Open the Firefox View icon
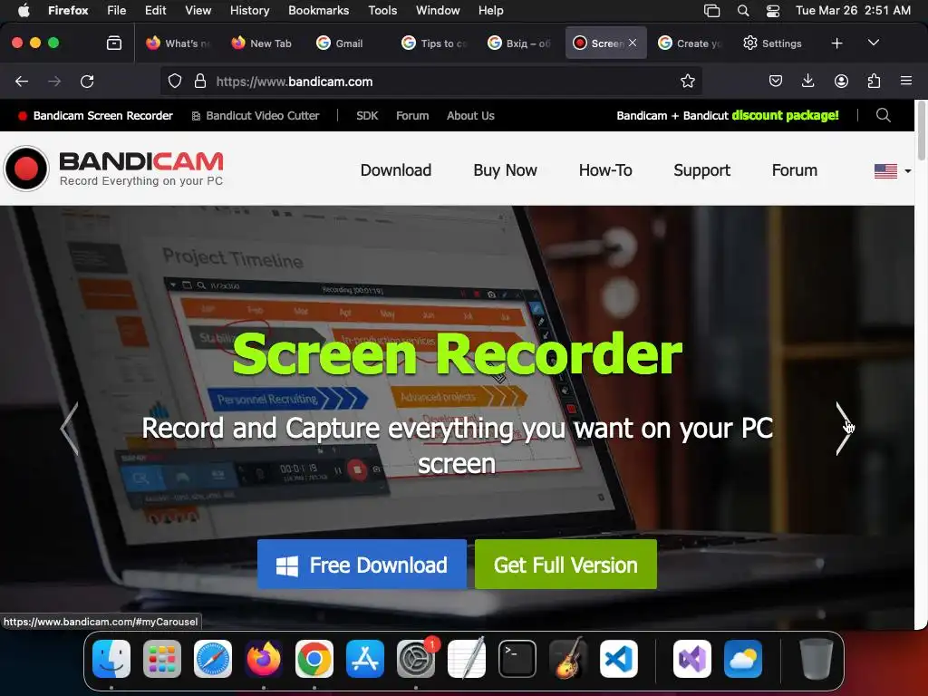This screenshot has width=928, height=696. click(x=114, y=43)
